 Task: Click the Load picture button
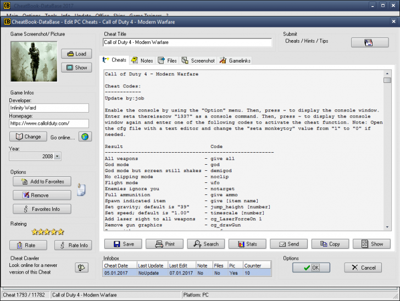[76, 54]
